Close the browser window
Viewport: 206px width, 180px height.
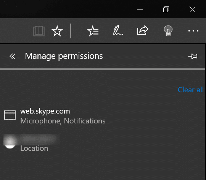point(193,9)
